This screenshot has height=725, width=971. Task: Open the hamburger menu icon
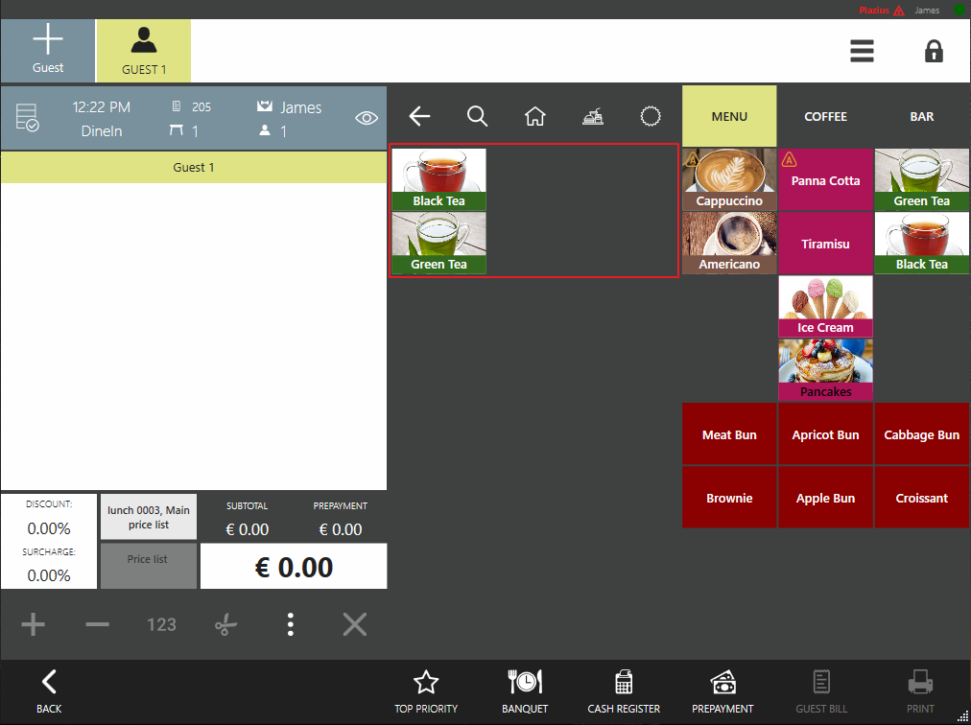tap(862, 51)
